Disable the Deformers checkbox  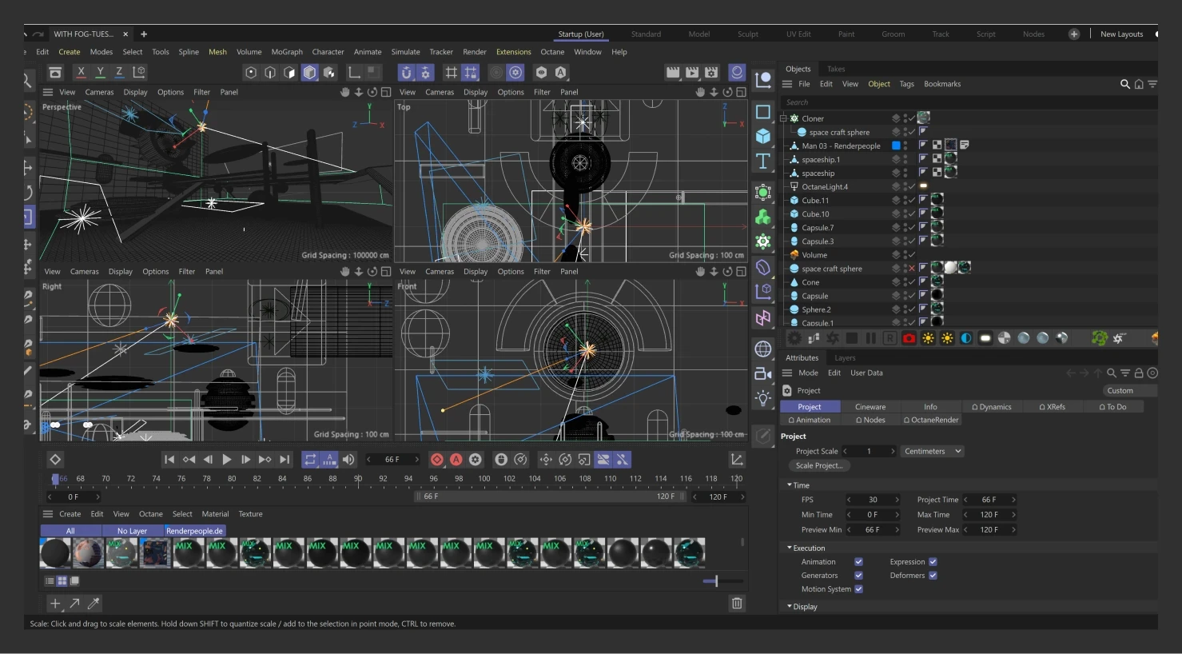(x=933, y=576)
